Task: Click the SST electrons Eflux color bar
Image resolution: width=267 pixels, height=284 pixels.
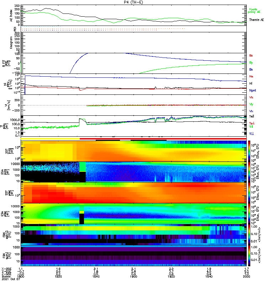Action: 249,193
